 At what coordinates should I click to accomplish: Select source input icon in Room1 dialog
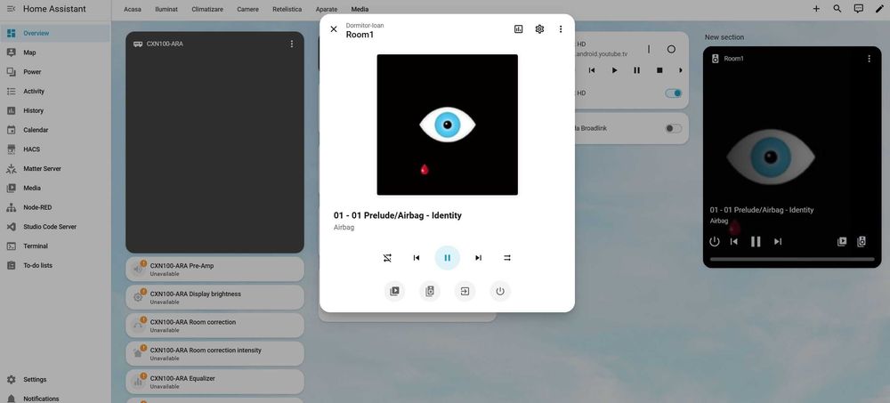click(465, 291)
